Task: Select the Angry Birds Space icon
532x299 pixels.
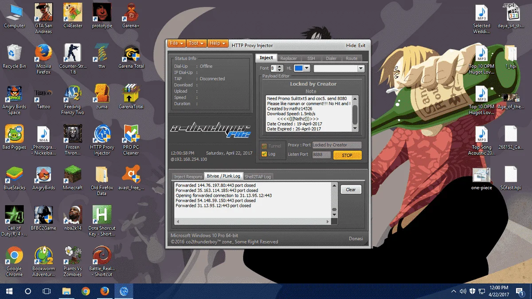Action: pyautogui.click(x=15, y=100)
